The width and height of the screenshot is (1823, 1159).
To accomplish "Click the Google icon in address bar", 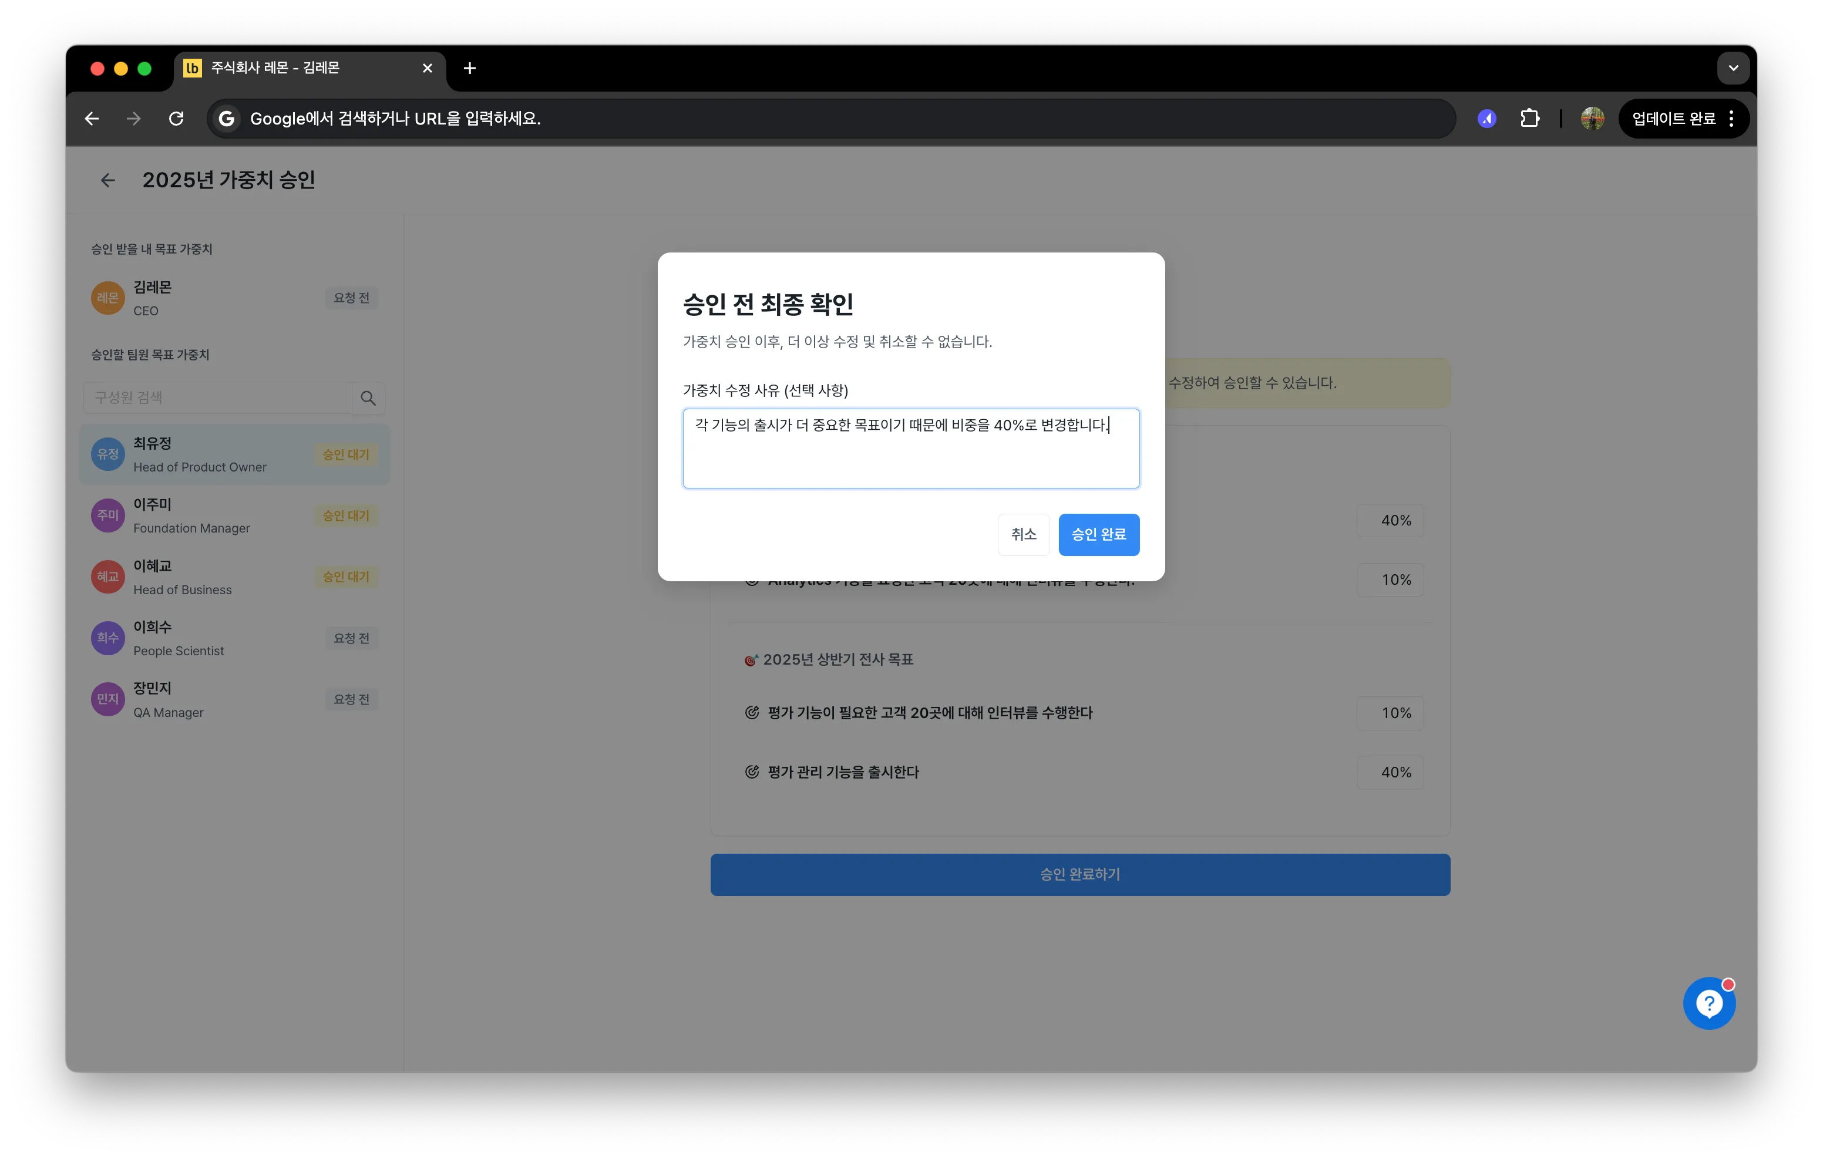I will [x=226, y=119].
